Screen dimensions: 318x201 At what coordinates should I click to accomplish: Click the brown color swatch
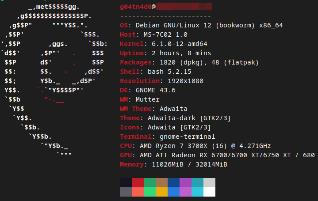[x=161, y=182]
